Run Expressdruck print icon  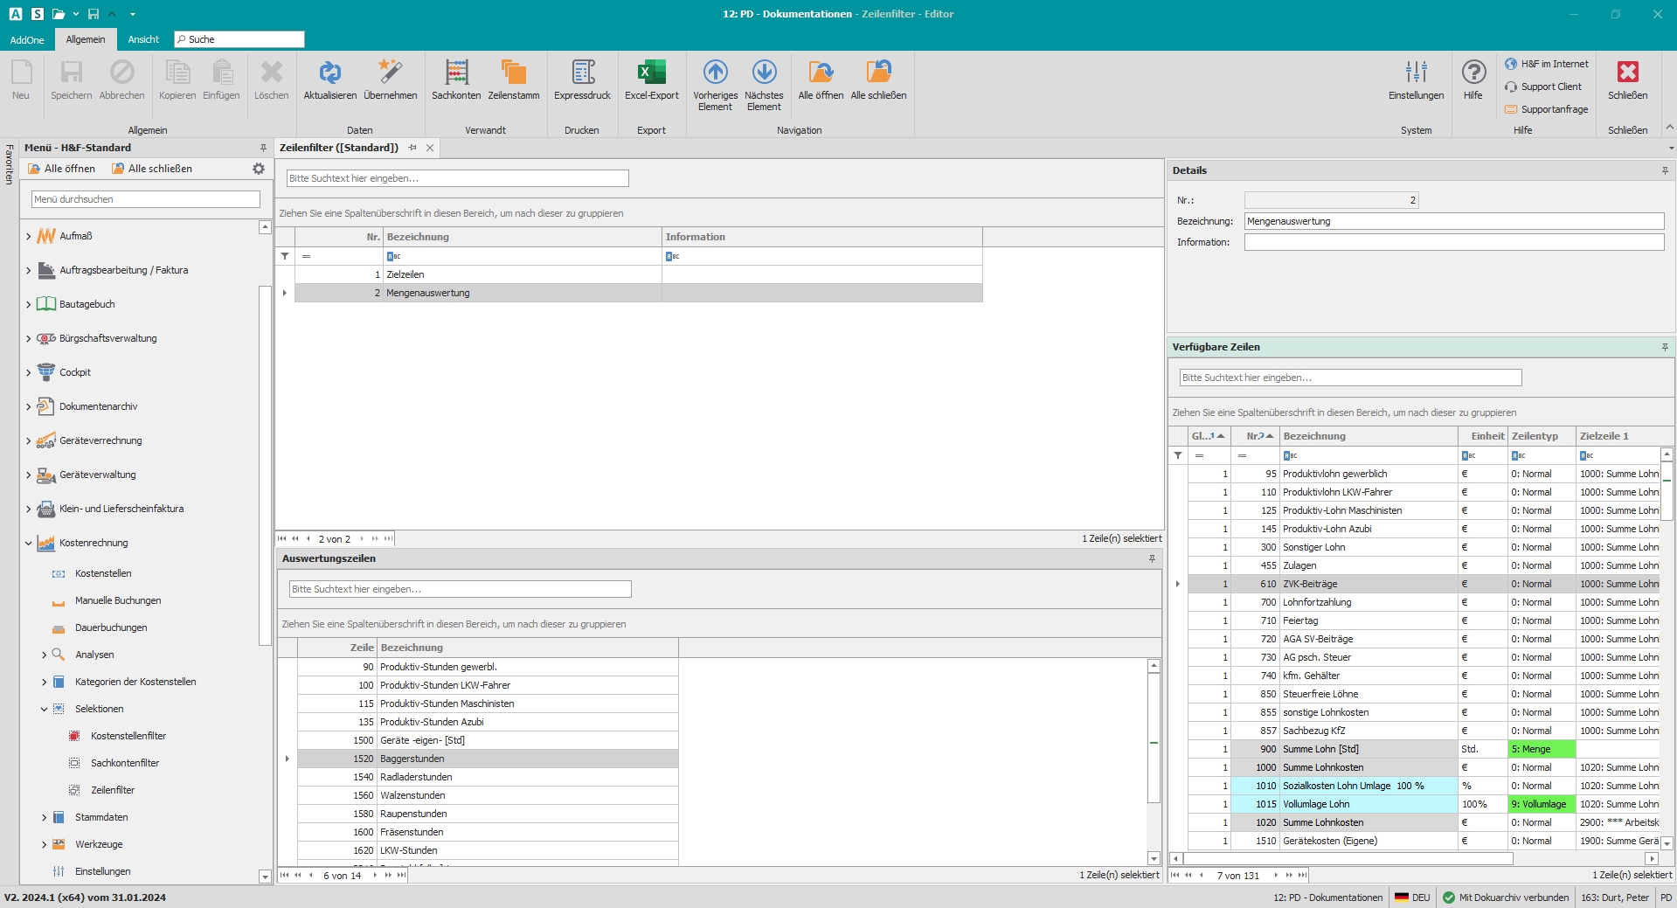point(582,73)
